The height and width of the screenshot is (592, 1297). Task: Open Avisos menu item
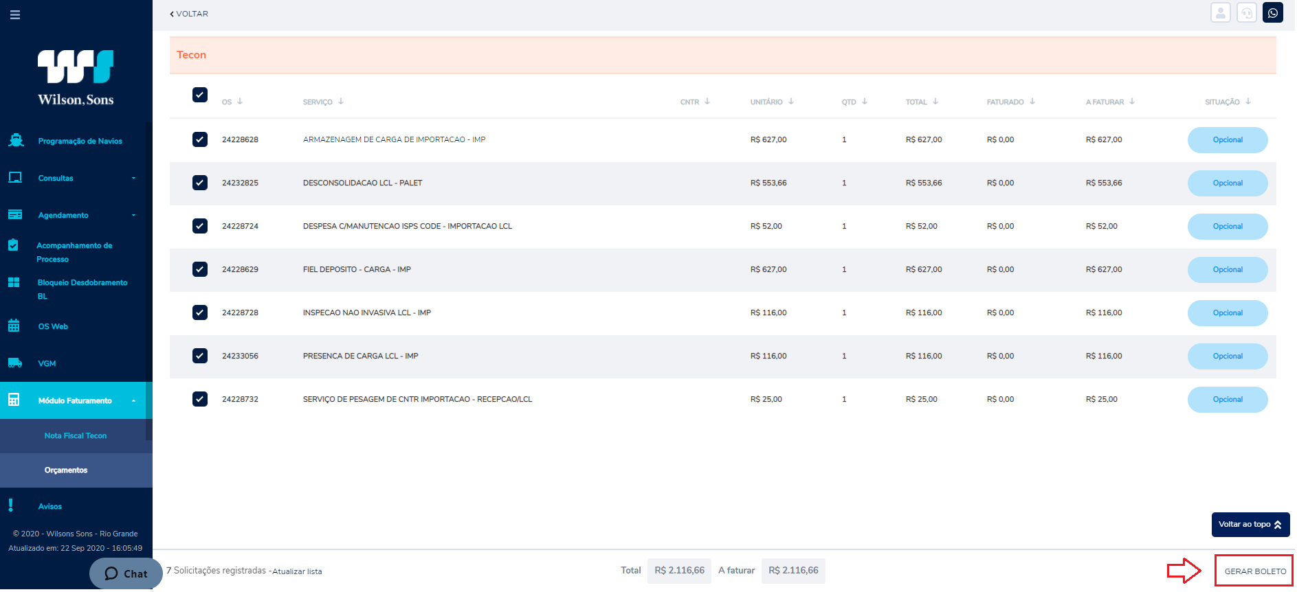click(x=50, y=506)
